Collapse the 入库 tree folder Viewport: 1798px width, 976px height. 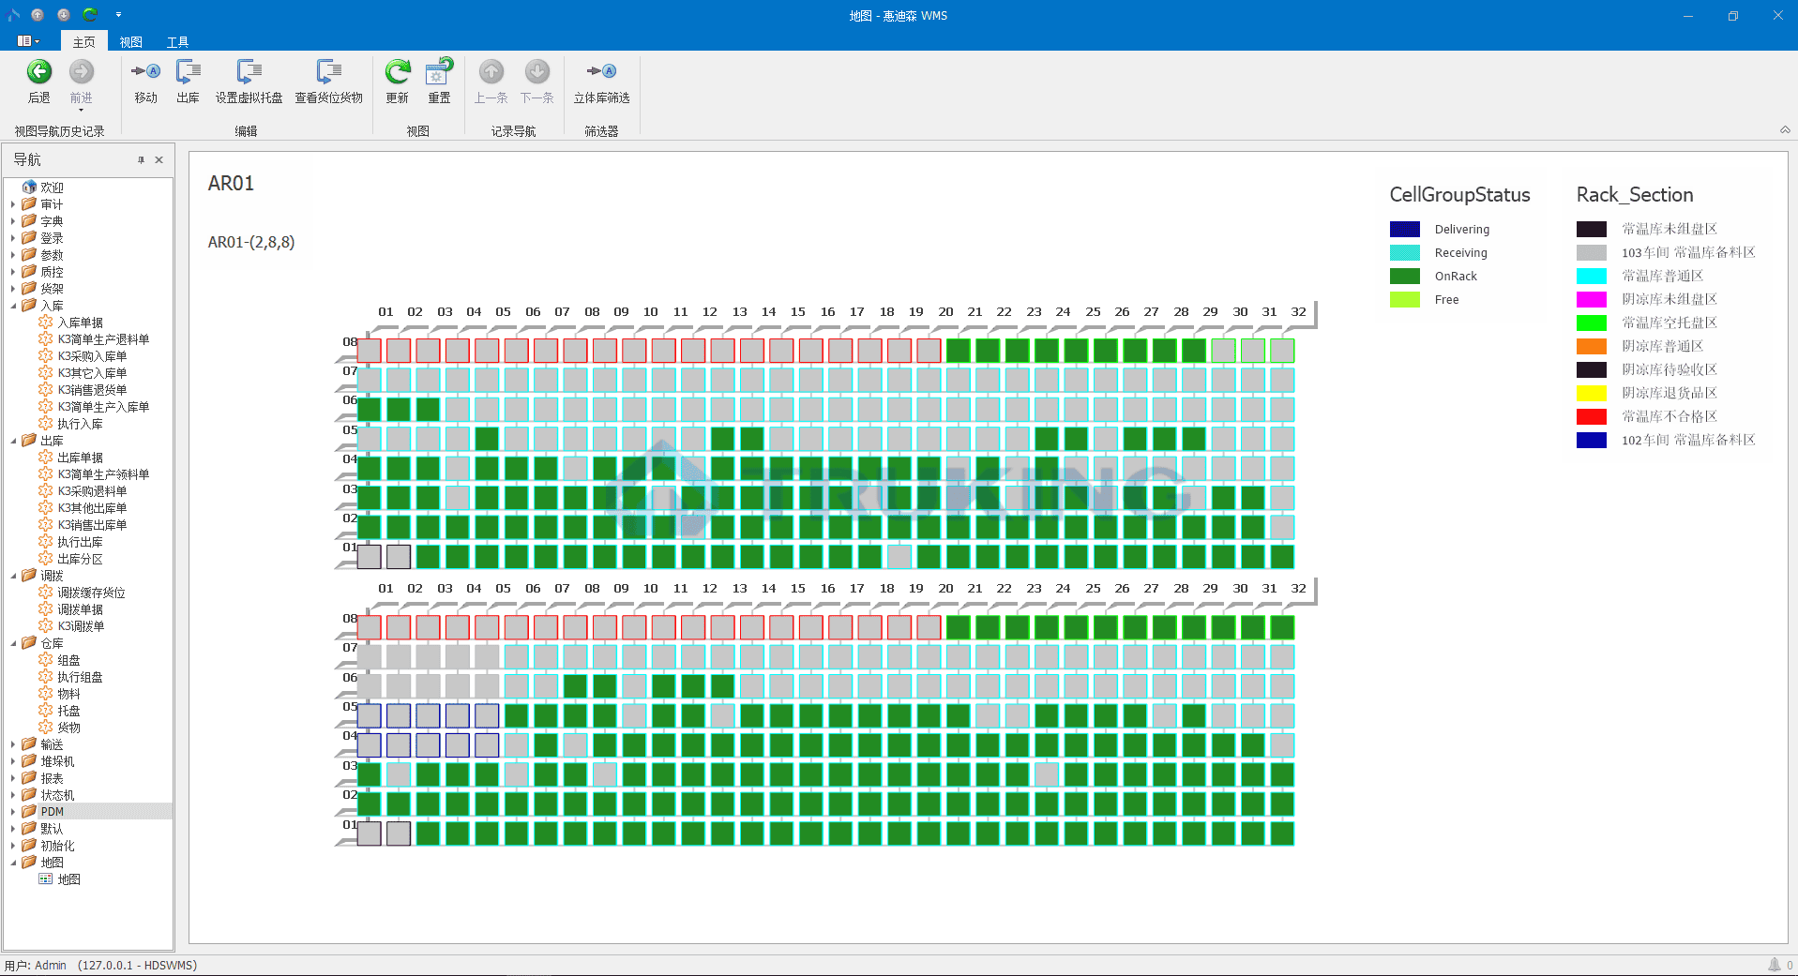[x=13, y=306]
